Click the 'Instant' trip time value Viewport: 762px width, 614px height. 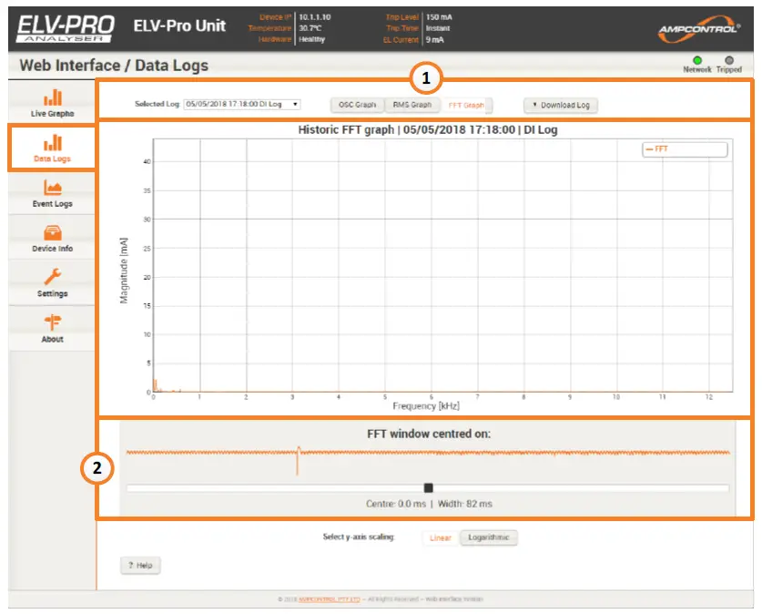coord(438,28)
